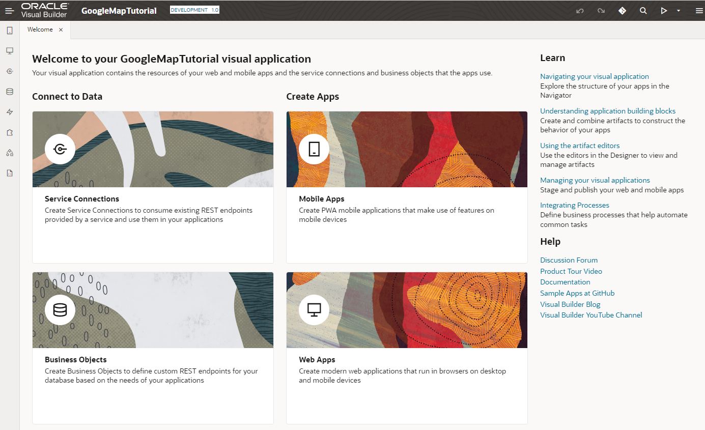Select the Welcome tab
This screenshot has height=430, width=705.
click(40, 30)
